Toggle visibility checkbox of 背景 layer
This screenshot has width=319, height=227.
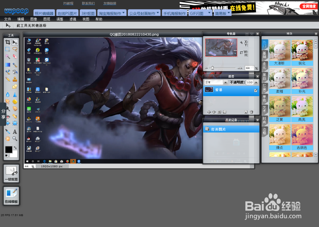point(256,90)
